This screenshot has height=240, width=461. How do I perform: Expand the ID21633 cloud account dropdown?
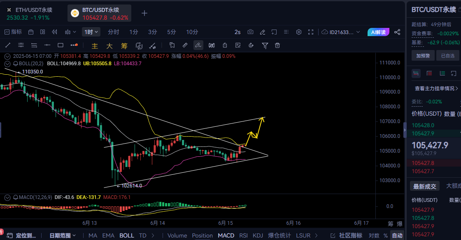341,32
